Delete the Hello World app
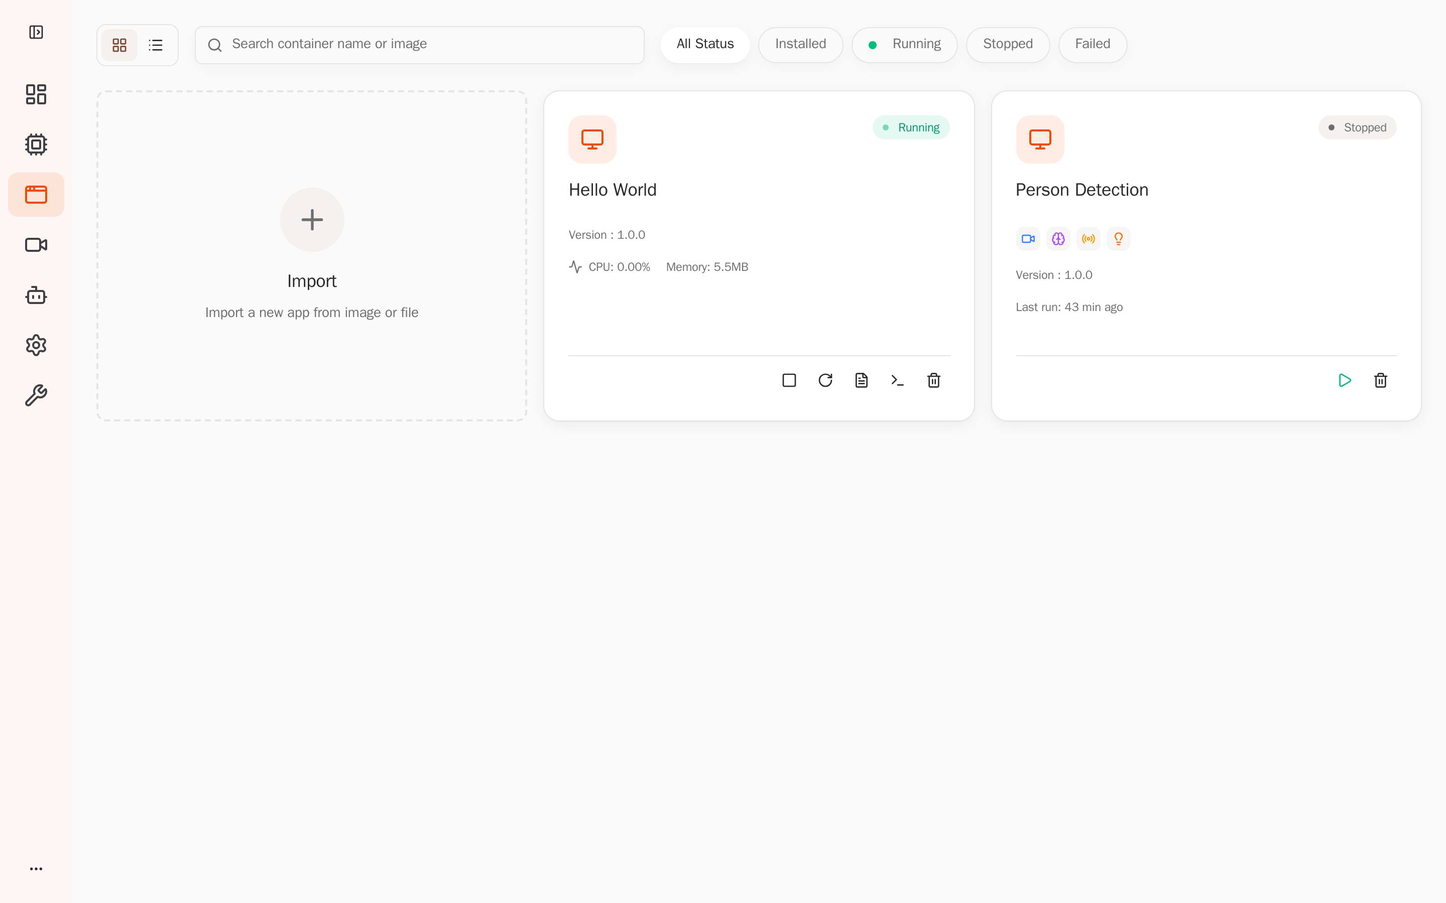 coord(934,380)
